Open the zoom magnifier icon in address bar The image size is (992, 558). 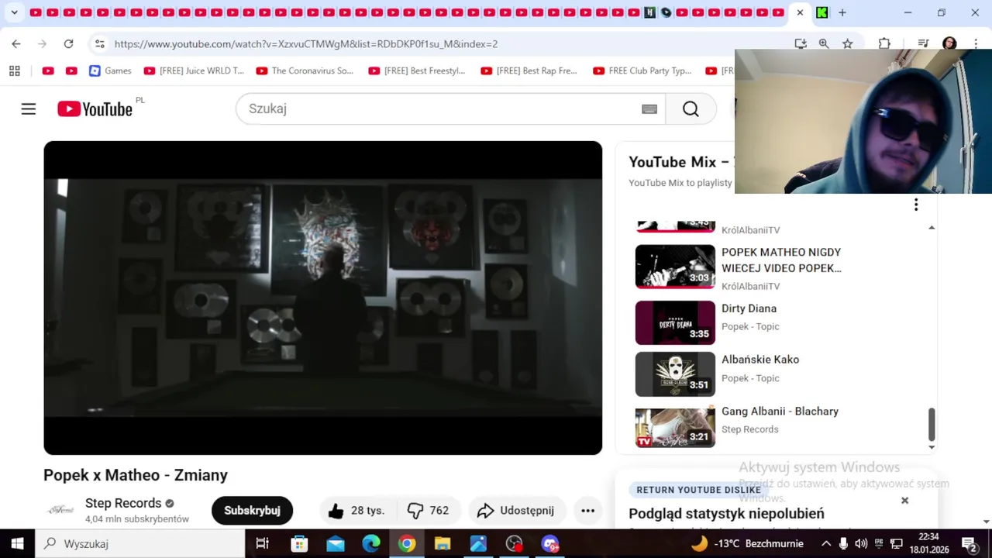coord(824,44)
